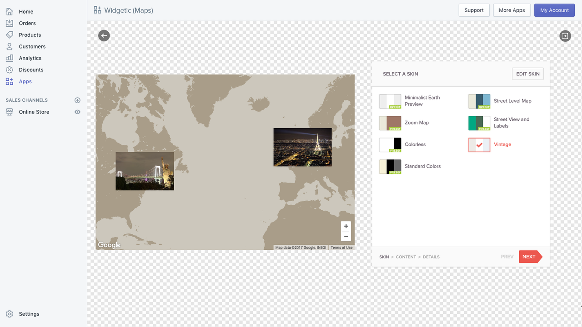Zoom out on the Google map
The height and width of the screenshot is (327, 582).
tap(346, 236)
